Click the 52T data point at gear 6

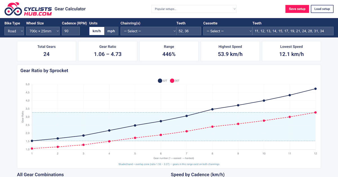161,121
